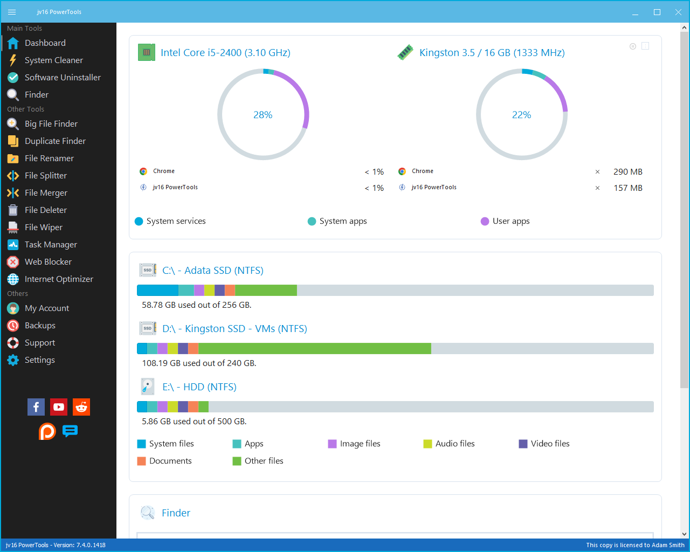Image resolution: width=690 pixels, height=552 pixels.
Task: Close jv16 PowerTools using X beside 157 MB
Action: (597, 188)
